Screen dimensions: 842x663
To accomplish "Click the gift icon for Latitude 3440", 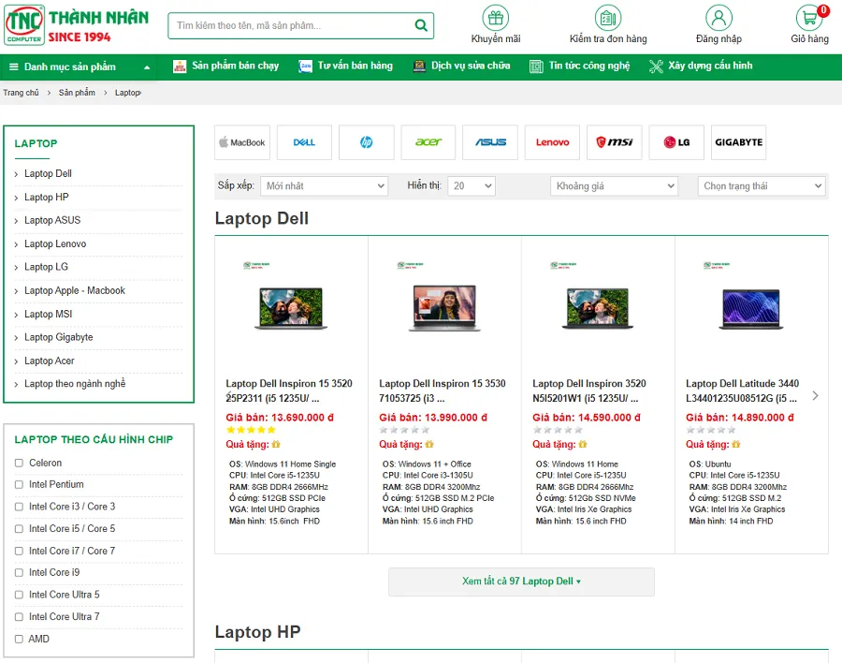I will point(736,444).
